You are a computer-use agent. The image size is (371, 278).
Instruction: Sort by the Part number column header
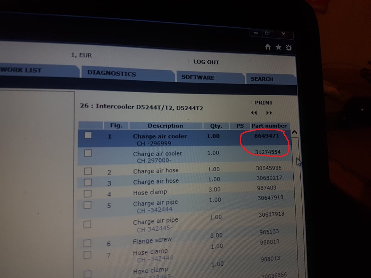(269, 126)
